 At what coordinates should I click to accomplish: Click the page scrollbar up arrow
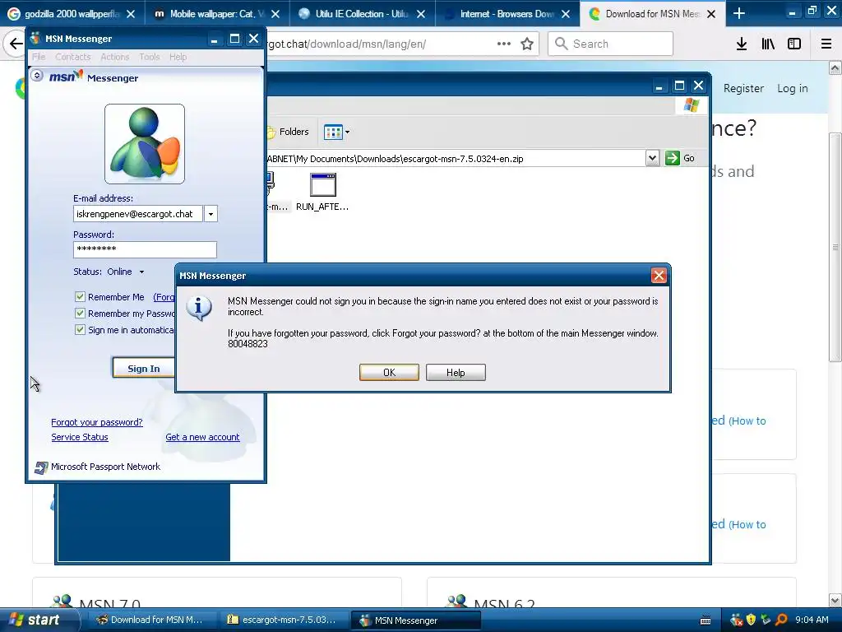tap(835, 67)
